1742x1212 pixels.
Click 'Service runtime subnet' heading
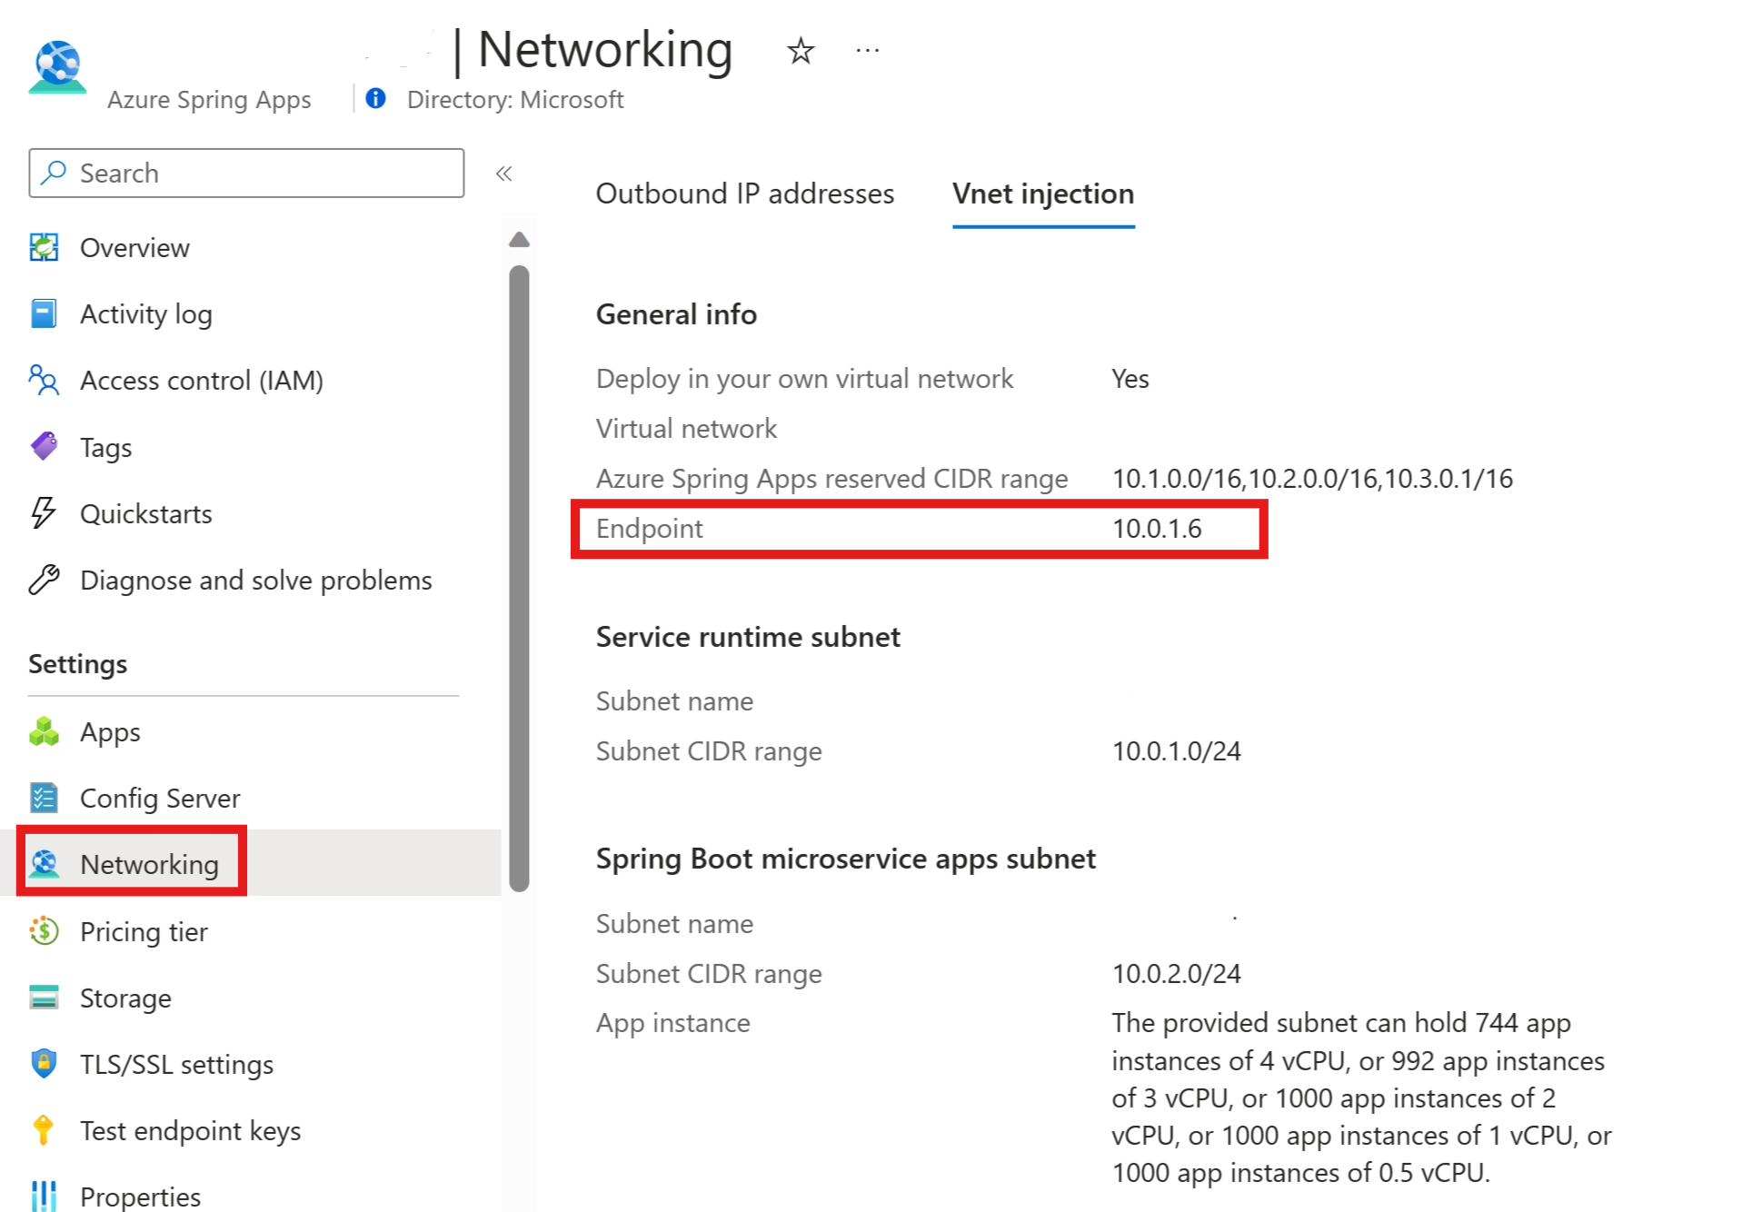pyautogui.click(x=748, y=636)
